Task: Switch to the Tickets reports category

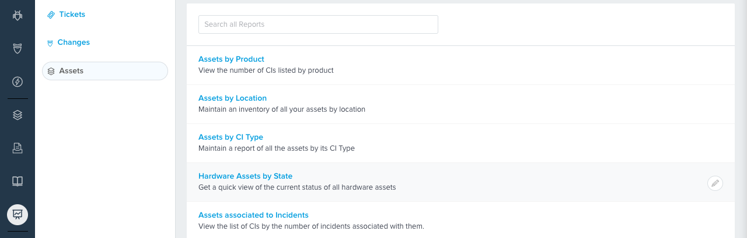Action: (72, 15)
